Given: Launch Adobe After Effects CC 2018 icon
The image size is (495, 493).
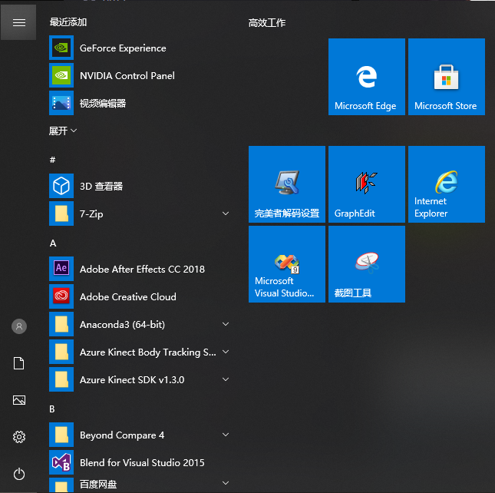Looking at the screenshot, I should click(x=61, y=269).
